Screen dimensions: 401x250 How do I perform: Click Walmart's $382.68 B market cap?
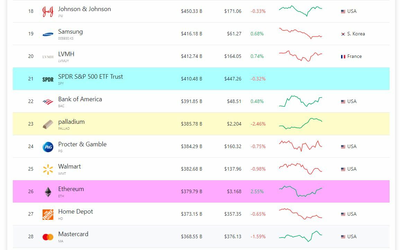click(x=191, y=169)
